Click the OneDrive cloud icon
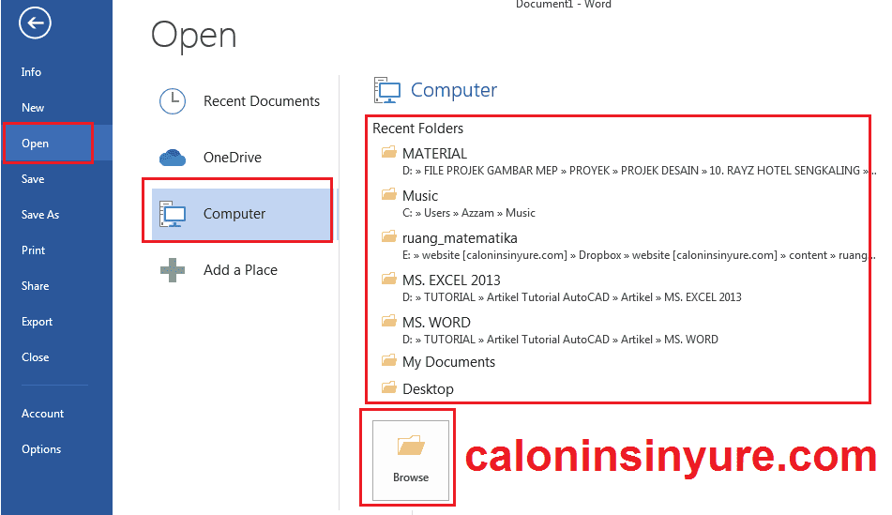 point(173,158)
